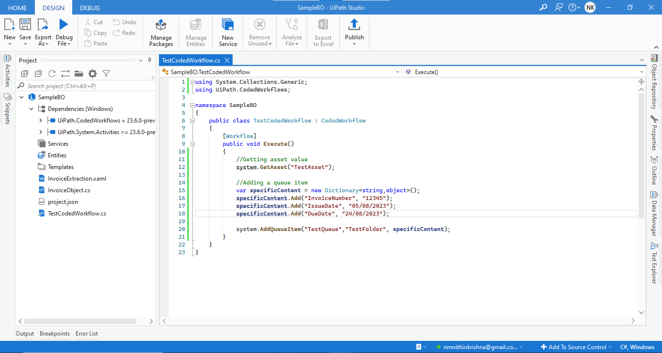This screenshot has width=662, height=353.
Task: Expand the UiPath.System.Activities dependency
Action: tap(41, 132)
